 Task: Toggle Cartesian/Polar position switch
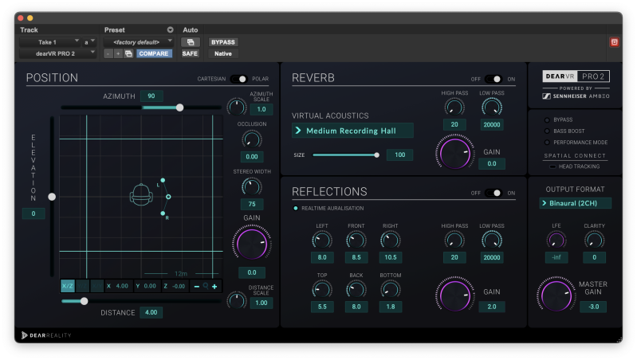(238, 80)
